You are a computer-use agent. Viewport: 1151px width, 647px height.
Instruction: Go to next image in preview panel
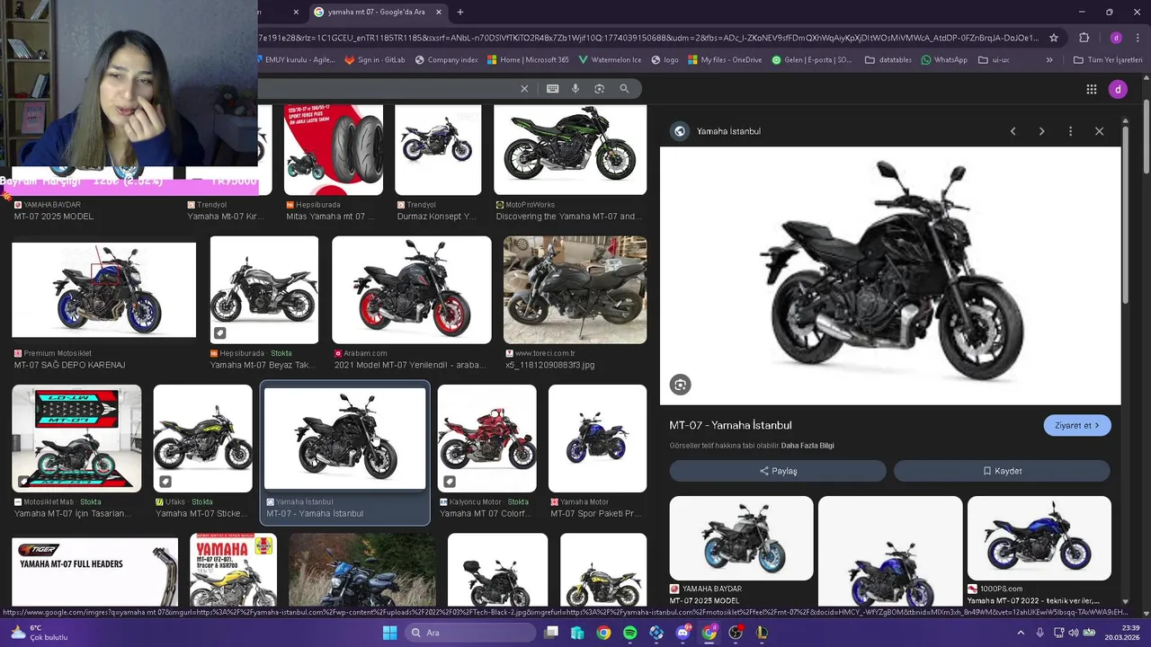[x=1041, y=131]
